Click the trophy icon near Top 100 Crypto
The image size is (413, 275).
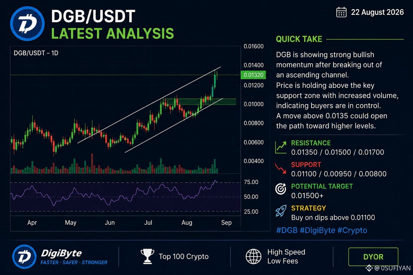pos(147,256)
